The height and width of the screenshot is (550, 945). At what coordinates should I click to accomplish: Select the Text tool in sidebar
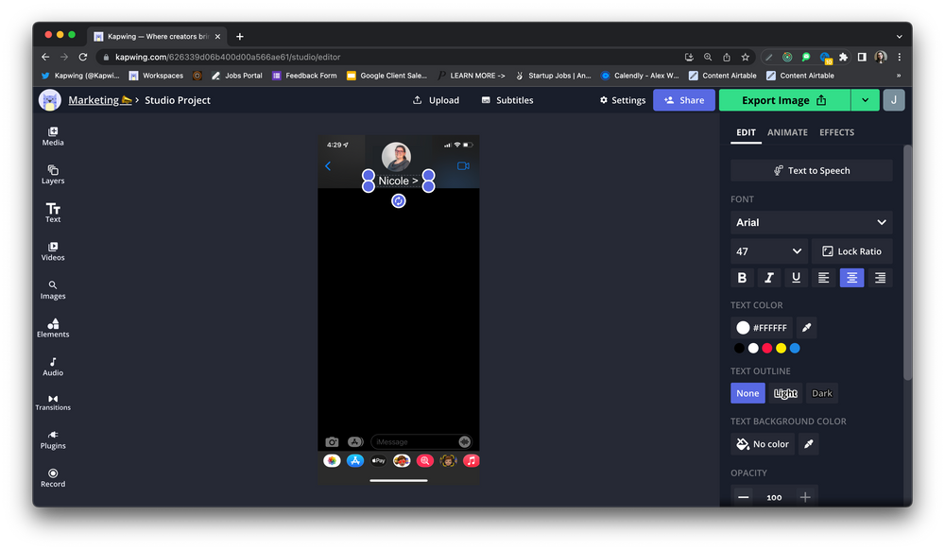tap(53, 213)
